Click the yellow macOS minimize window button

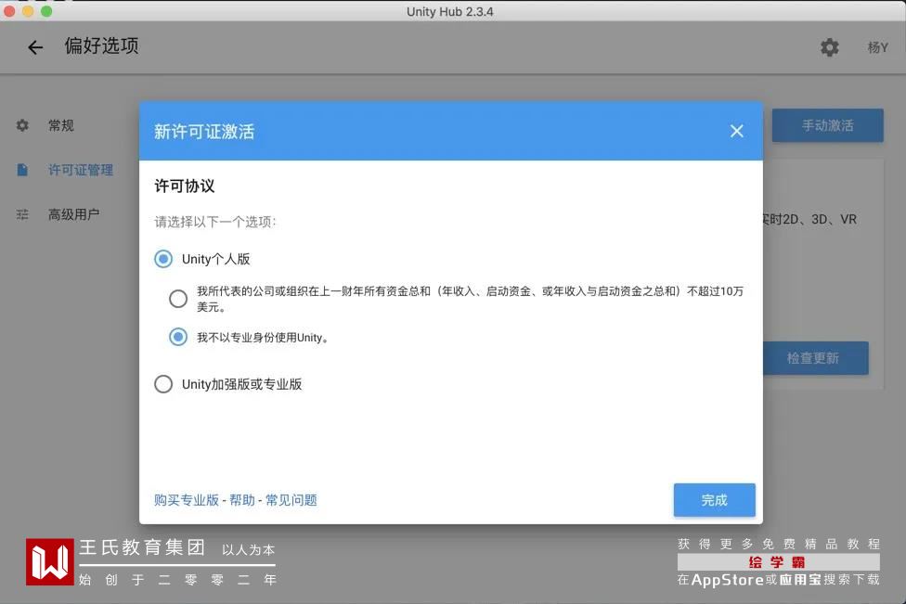tap(28, 11)
